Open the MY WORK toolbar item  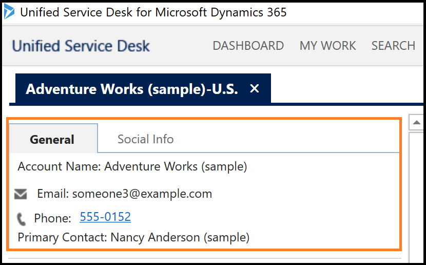327,46
